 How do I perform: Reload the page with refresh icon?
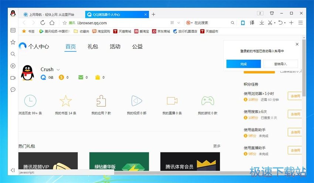click(42, 23)
